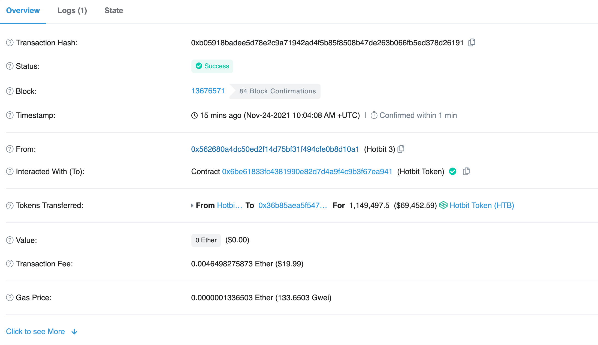This screenshot has height=345, width=598.
Task: Click help icon beside Timestamp label
Action: [x=10, y=115]
